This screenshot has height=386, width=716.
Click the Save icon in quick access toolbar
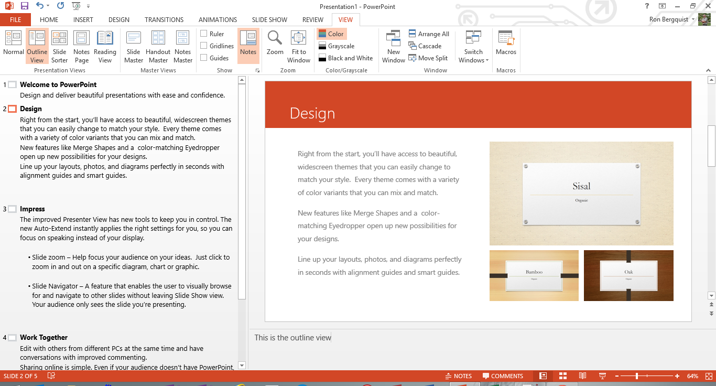coord(24,6)
